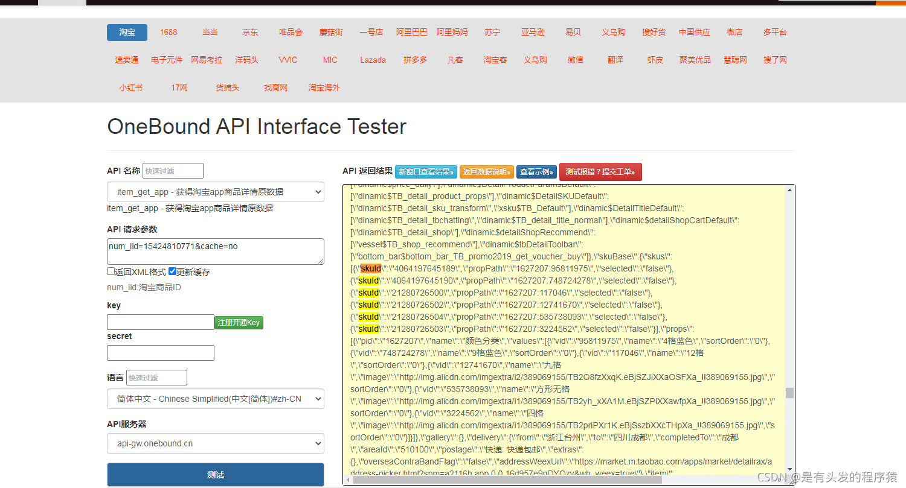Open the 亚马逊 tab
This screenshot has width=906, height=488.
[x=533, y=33]
